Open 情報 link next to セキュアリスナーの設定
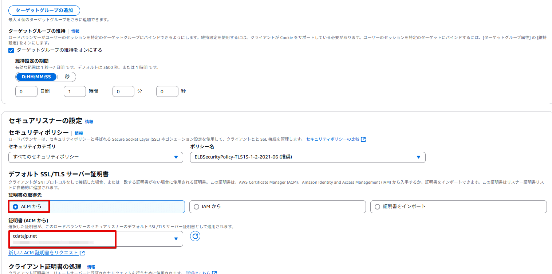The width and height of the screenshot is (552, 274). tap(89, 122)
